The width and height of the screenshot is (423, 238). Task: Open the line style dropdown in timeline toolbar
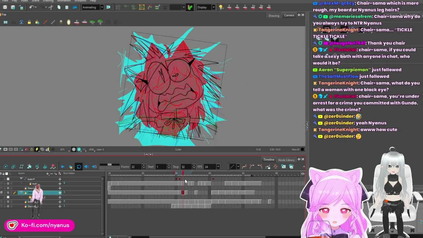pyautogui.click(x=238, y=167)
